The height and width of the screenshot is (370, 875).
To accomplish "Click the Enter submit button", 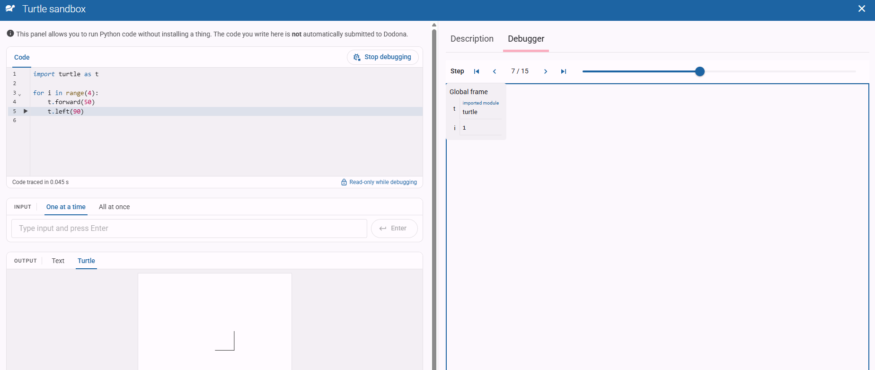I will (x=394, y=229).
